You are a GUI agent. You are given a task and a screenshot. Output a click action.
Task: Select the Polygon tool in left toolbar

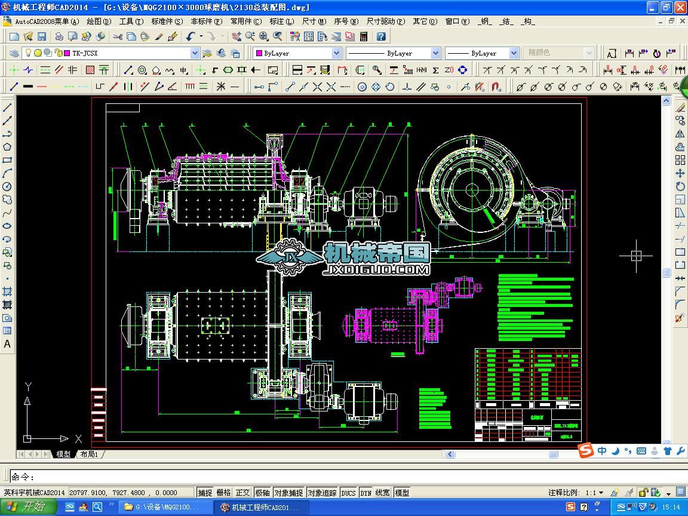pyautogui.click(x=7, y=147)
